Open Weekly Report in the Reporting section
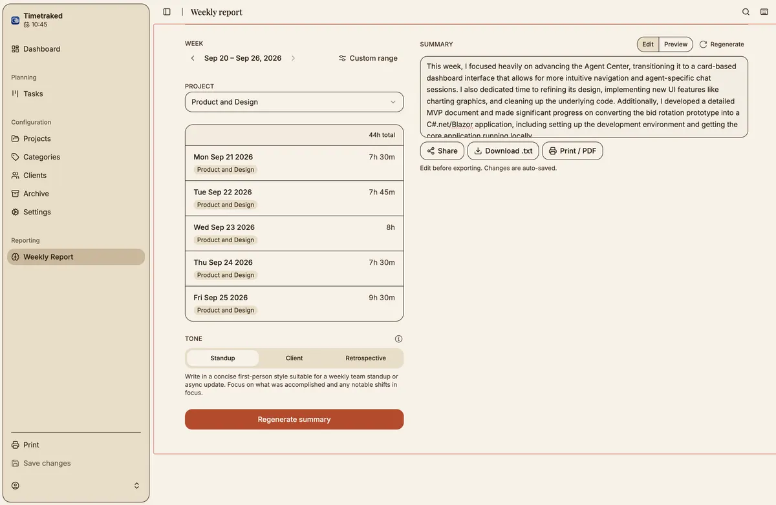 pyautogui.click(x=76, y=257)
